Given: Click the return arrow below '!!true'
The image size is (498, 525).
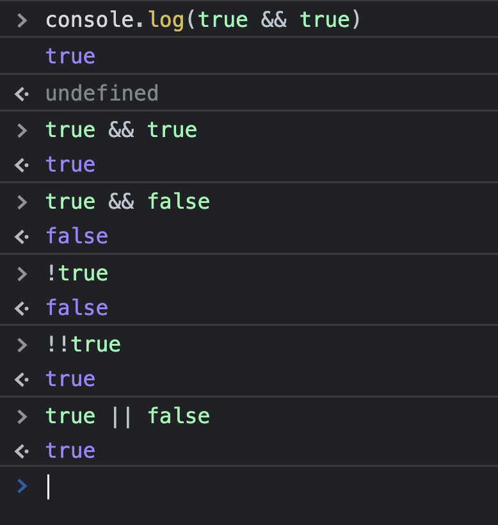Looking at the screenshot, I should (x=22, y=380).
